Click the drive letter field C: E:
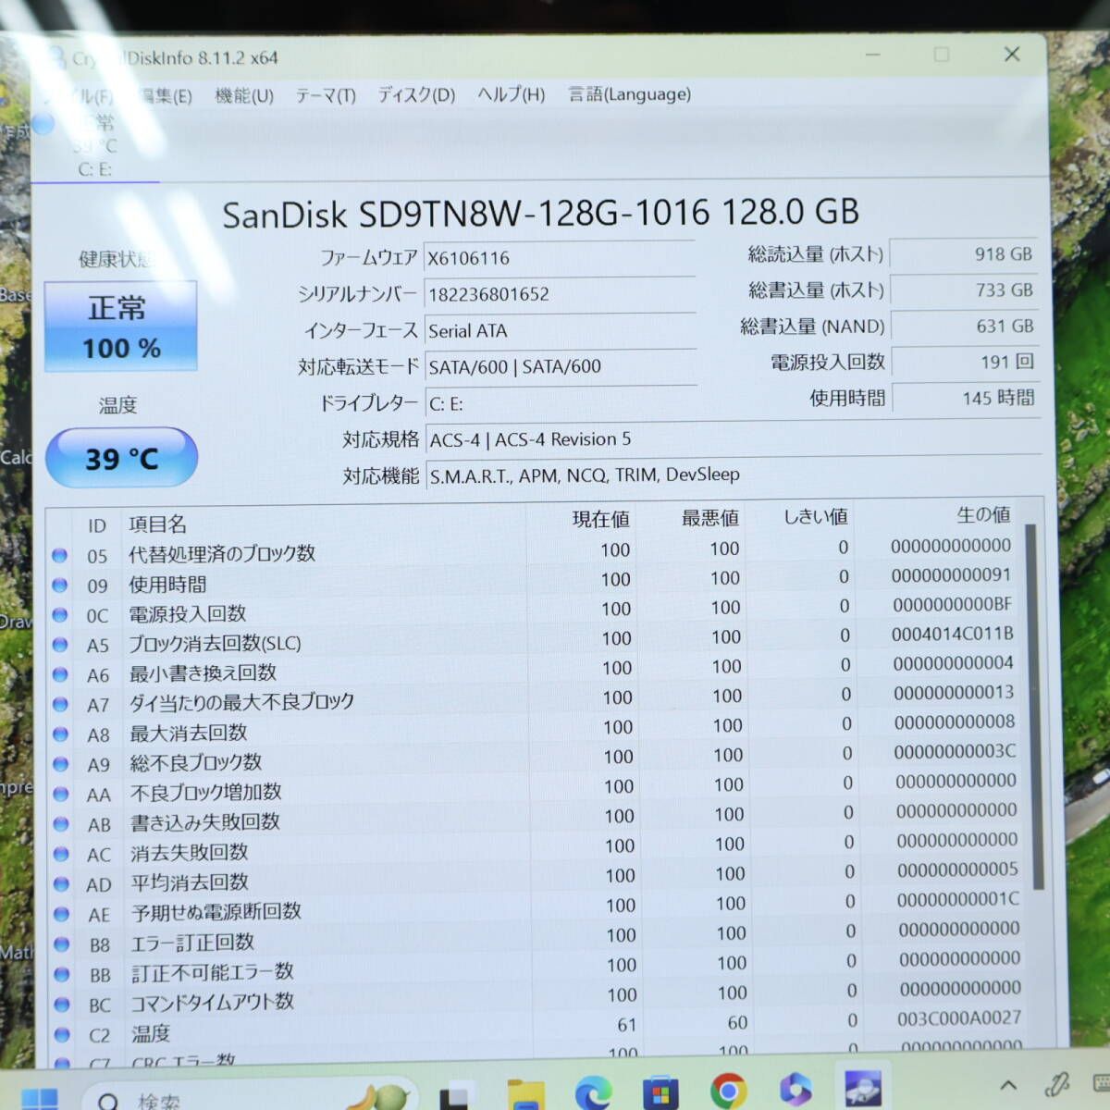1110x1110 pixels. pos(561,403)
